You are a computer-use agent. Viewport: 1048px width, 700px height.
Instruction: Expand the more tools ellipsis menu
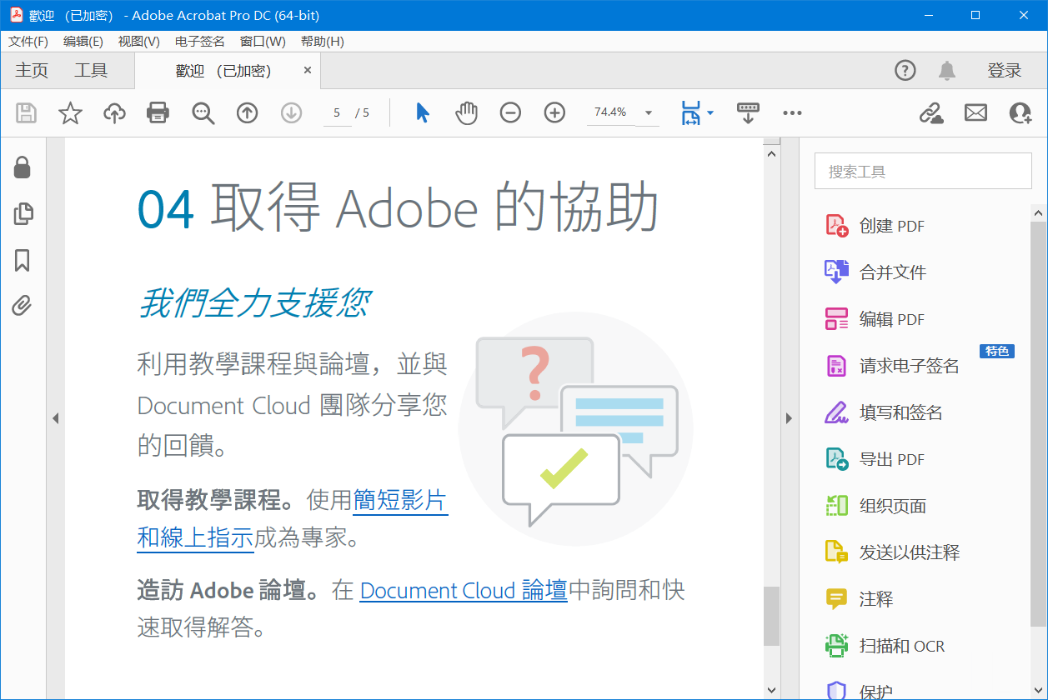[792, 112]
